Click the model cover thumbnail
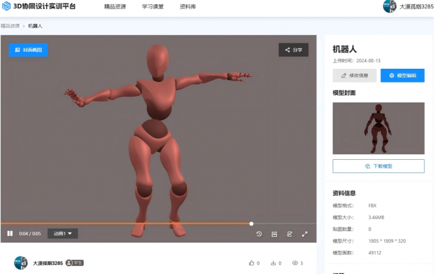The height and width of the screenshot is (274, 434). 378,128
